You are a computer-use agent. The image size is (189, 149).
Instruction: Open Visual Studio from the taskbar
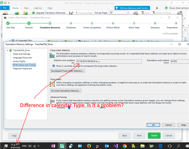pyautogui.click(x=116, y=146)
